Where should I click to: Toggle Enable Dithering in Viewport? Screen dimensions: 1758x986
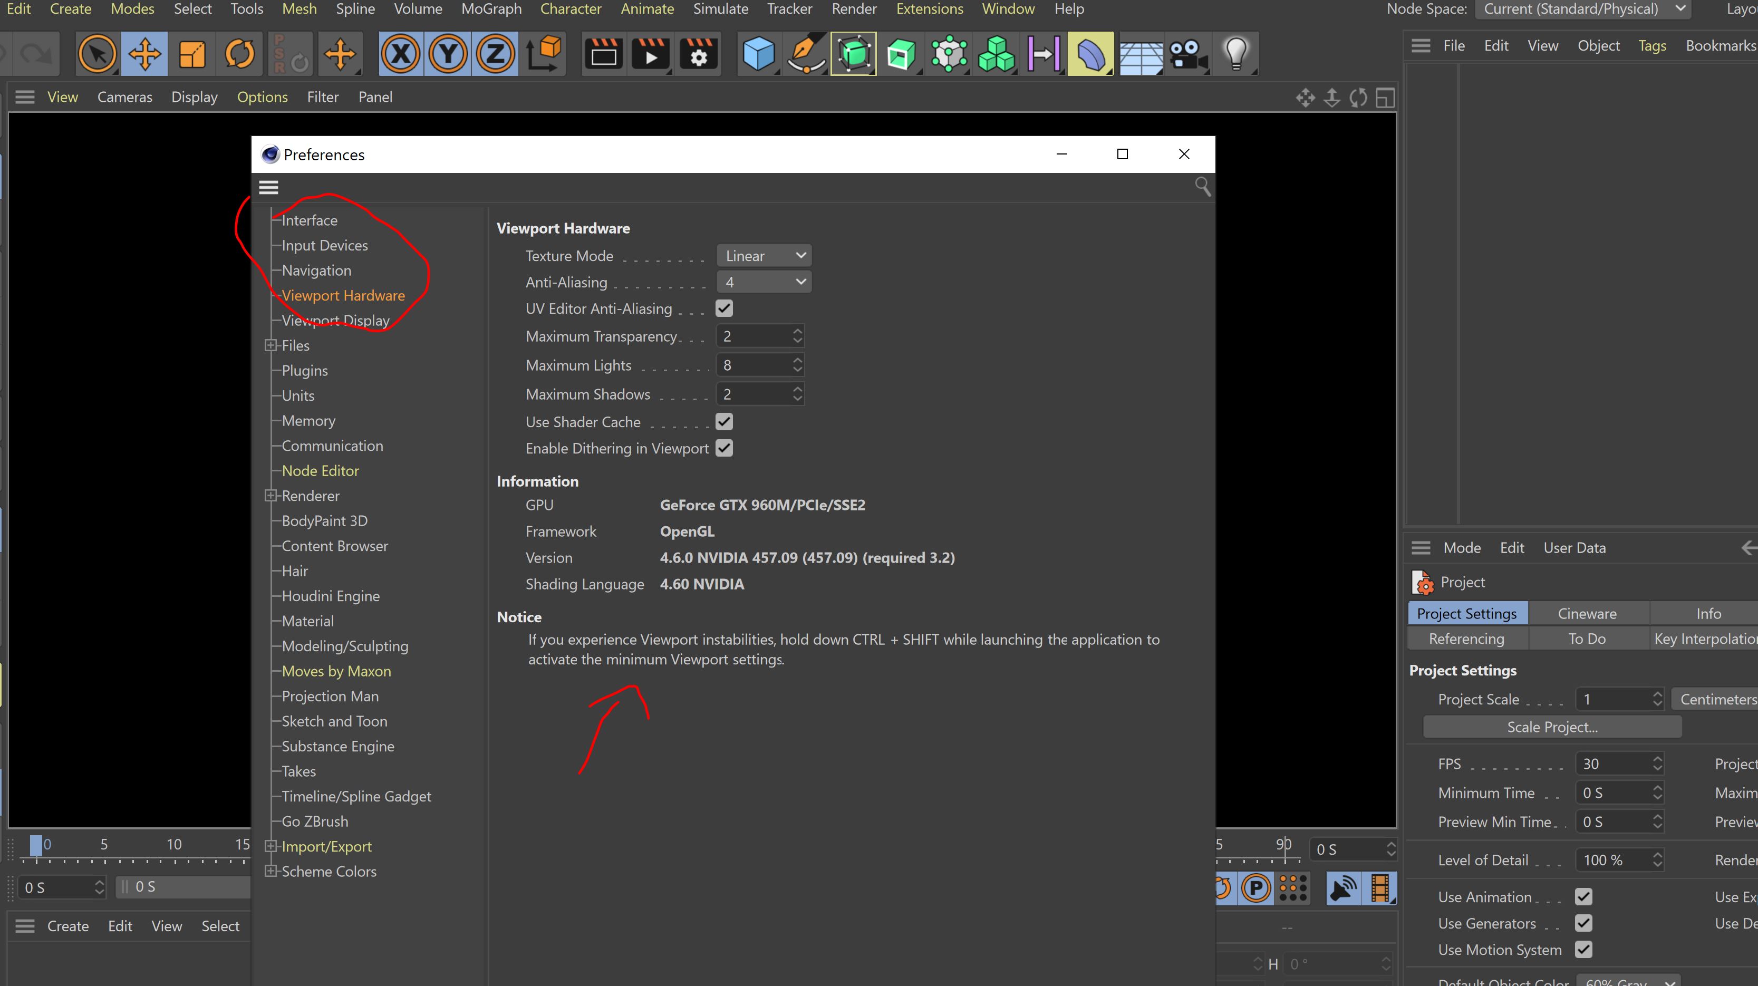tap(724, 448)
